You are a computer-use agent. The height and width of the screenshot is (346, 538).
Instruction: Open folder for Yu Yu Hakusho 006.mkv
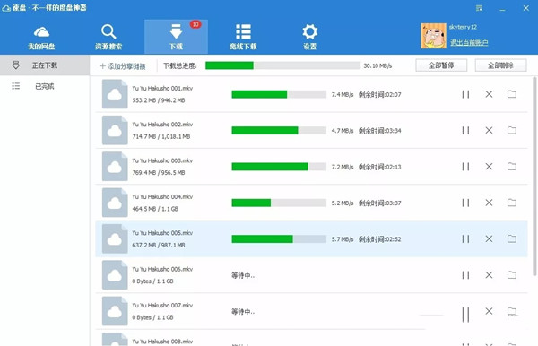[512, 274]
